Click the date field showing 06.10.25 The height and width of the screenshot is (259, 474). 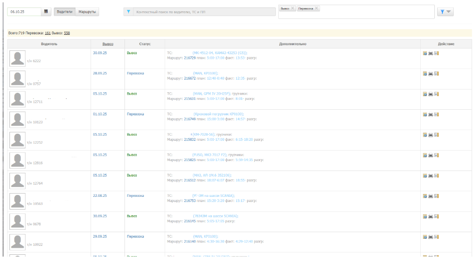point(24,12)
